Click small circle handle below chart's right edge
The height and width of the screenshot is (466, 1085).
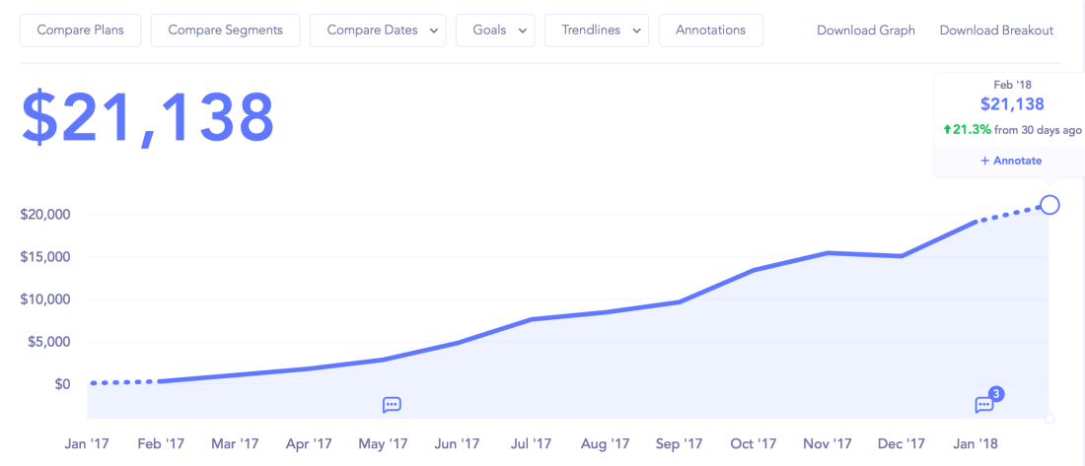tap(1049, 419)
